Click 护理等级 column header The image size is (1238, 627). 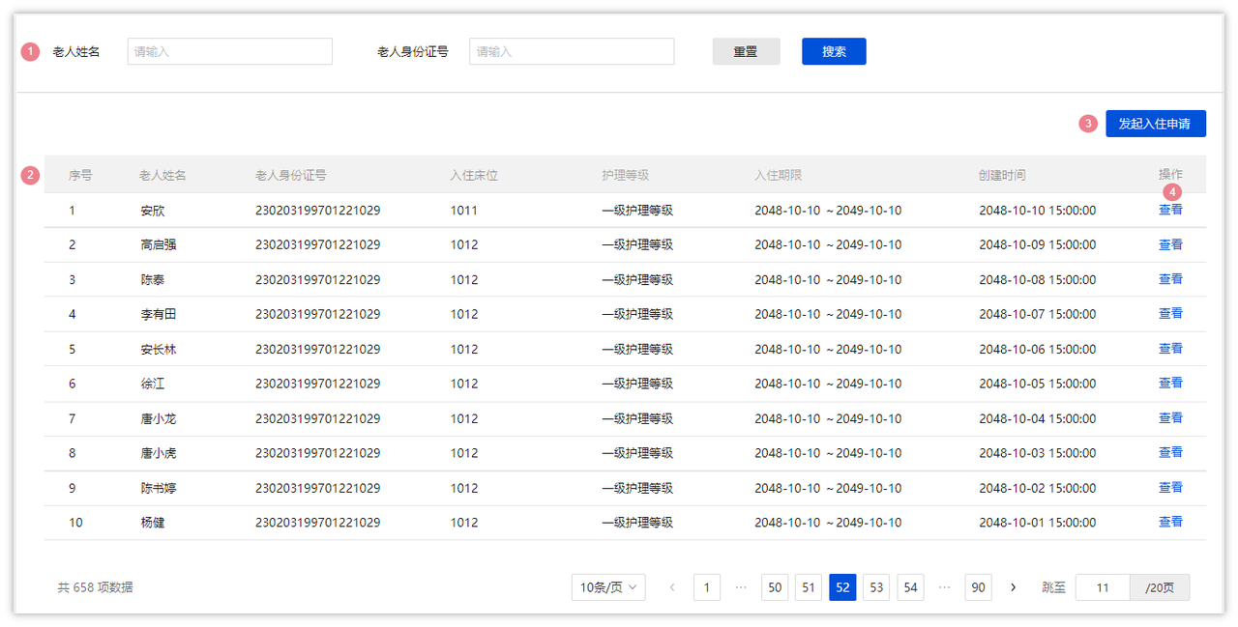(x=625, y=175)
